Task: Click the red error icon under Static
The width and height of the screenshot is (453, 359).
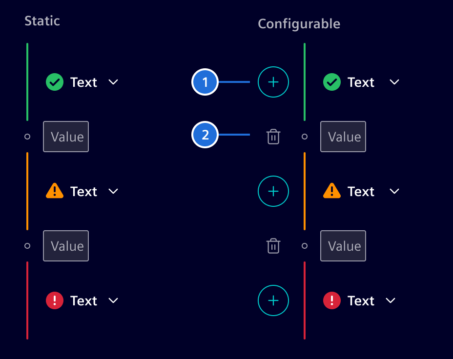Action: 54,300
